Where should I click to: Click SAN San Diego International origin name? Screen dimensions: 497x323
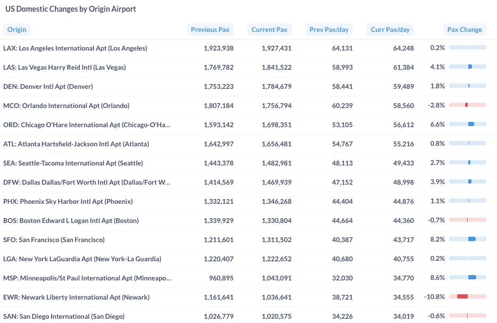tap(64, 316)
